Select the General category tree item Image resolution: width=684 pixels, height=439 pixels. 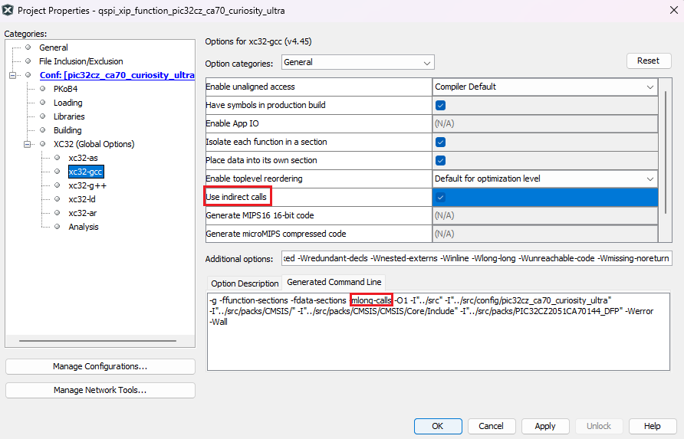coord(53,48)
